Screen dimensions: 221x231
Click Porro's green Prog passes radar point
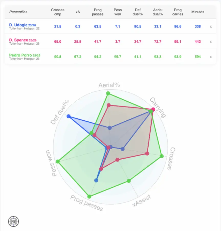(89, 197)
